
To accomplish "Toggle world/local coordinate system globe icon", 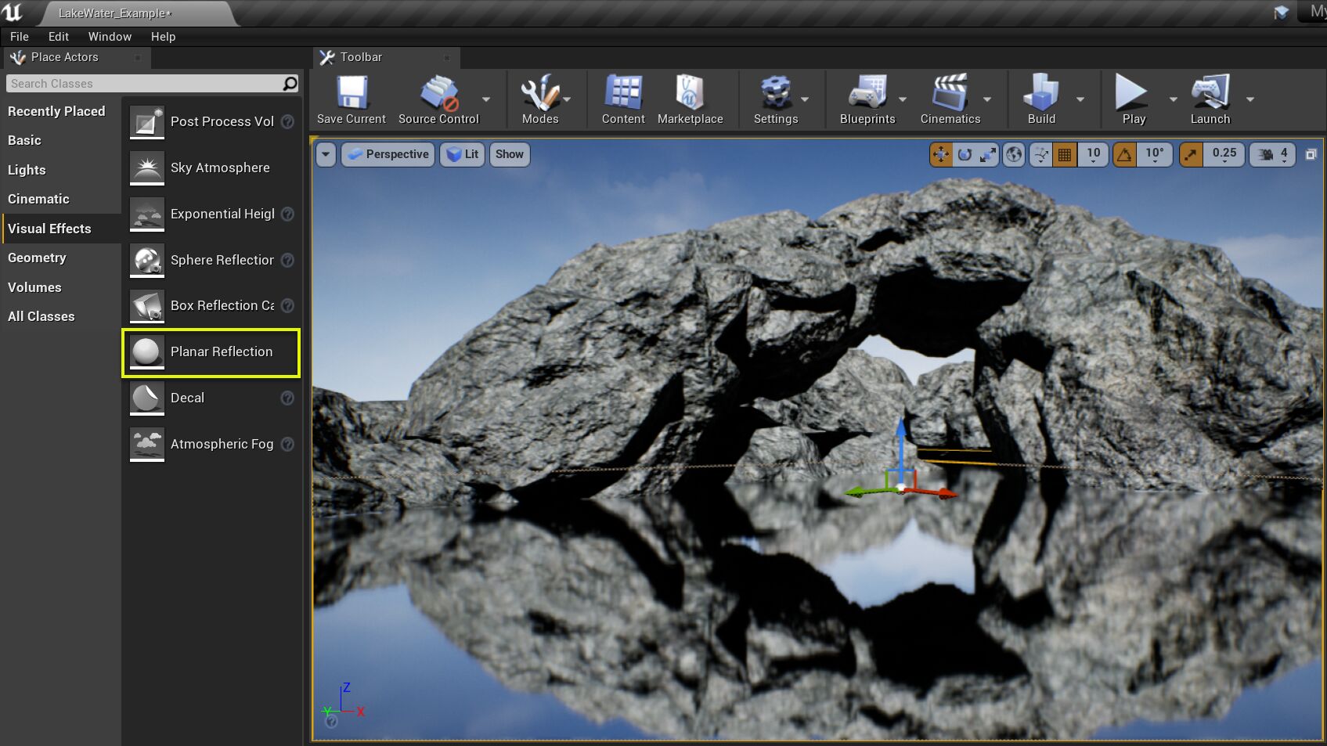I will coord(1015,154).
